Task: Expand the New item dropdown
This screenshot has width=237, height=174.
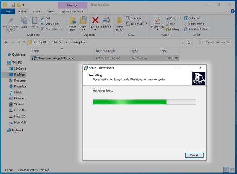Action: [137, 18]
